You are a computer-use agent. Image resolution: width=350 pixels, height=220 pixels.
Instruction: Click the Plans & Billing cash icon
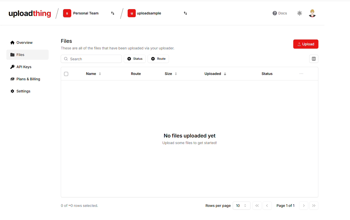pos(12,79)
